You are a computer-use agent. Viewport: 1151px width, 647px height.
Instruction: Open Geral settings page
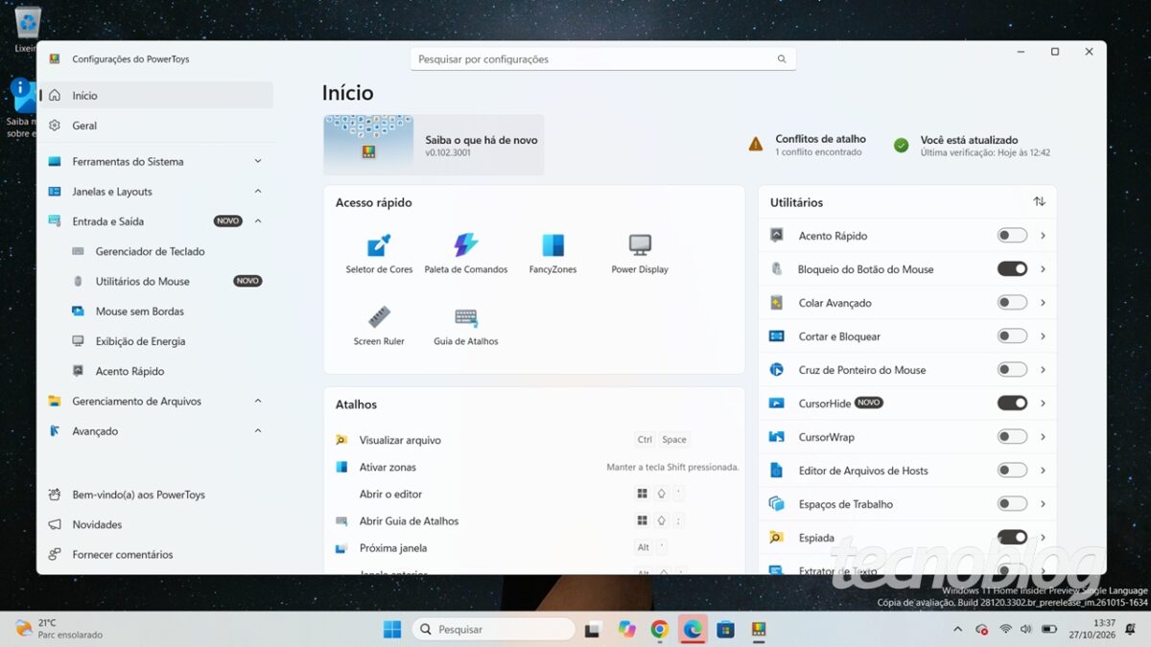click(x=158, y=126)
